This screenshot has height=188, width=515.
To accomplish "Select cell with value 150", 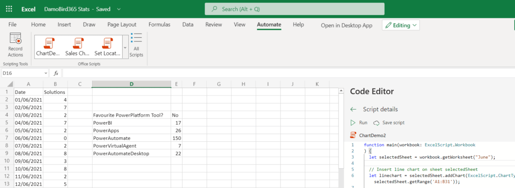I will point(177,138).
